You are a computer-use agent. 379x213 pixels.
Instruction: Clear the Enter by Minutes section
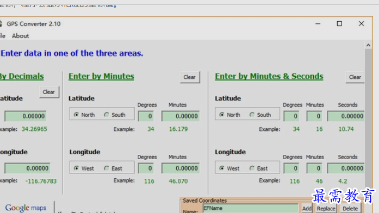(190, 77)
